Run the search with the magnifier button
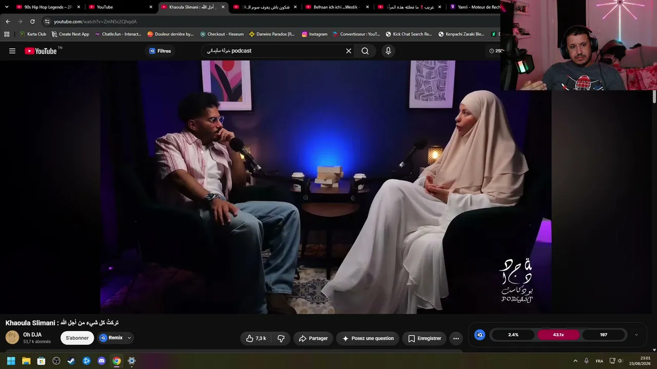 (x=365, y=51)
